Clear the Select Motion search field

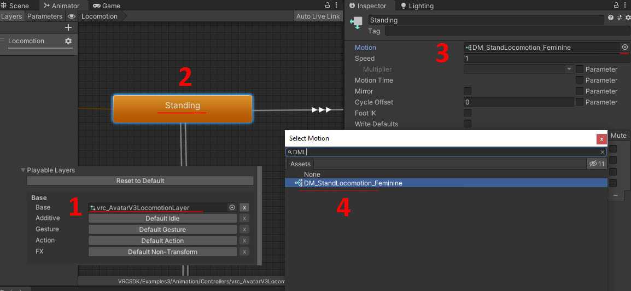coord(603,152)
